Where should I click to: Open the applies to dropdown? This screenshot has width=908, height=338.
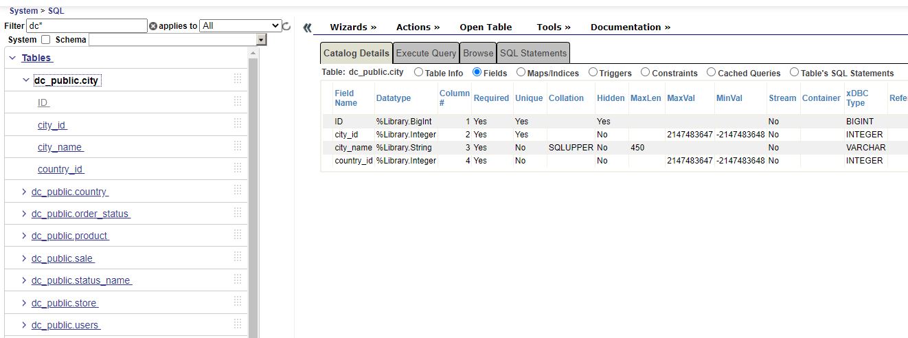tap(240, 26)
